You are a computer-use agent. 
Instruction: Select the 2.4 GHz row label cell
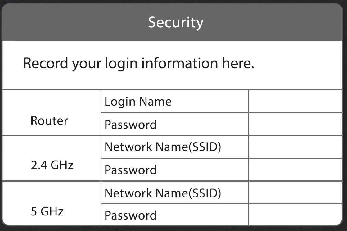point(52,165)
